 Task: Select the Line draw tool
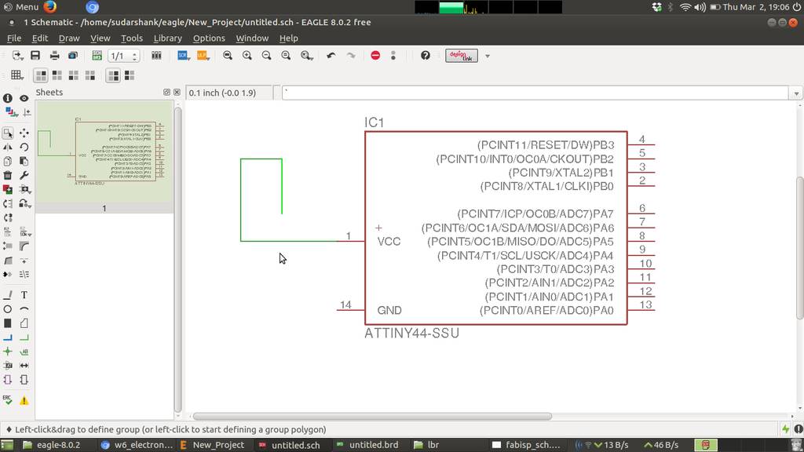point(8,295)
